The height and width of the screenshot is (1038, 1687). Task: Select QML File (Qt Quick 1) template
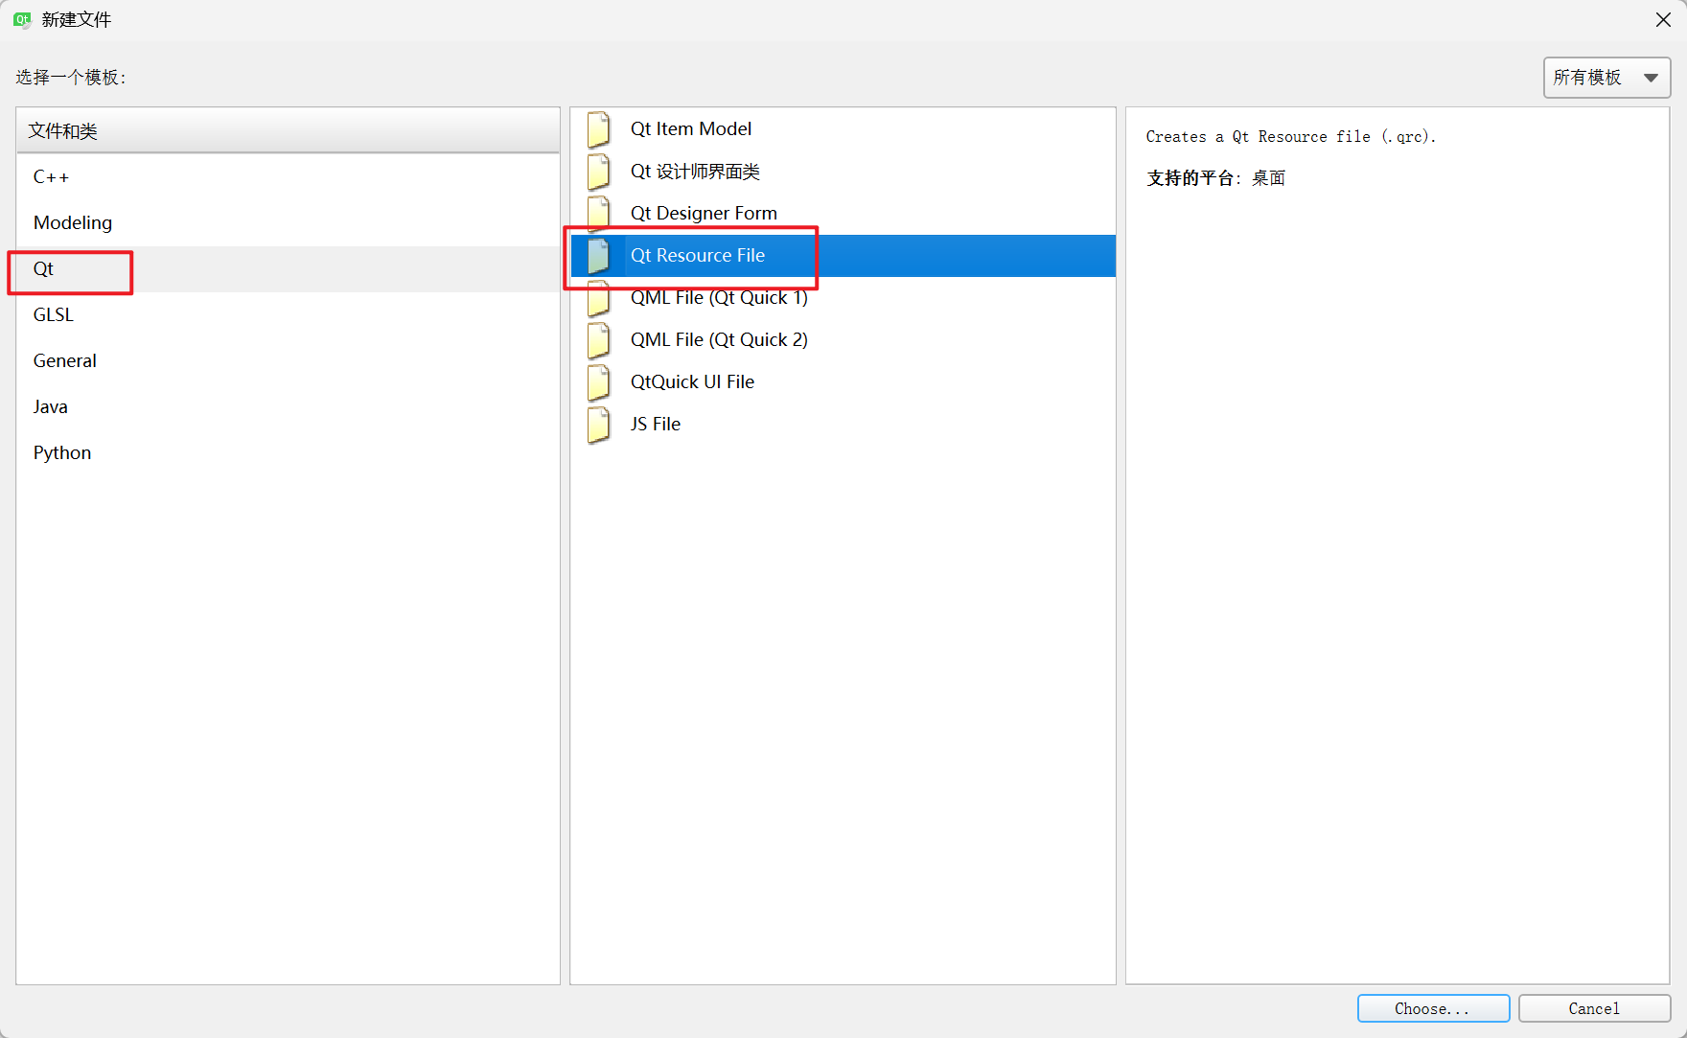pos(843,298)
